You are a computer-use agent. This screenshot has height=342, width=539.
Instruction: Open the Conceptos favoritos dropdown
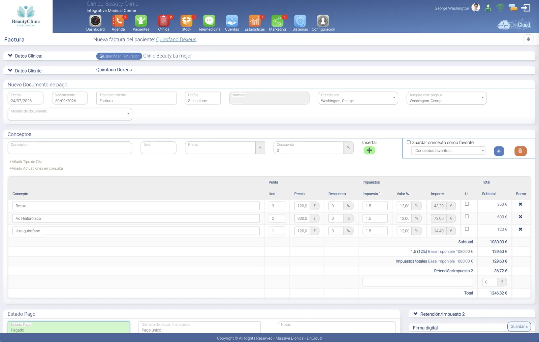pos(448,151)
